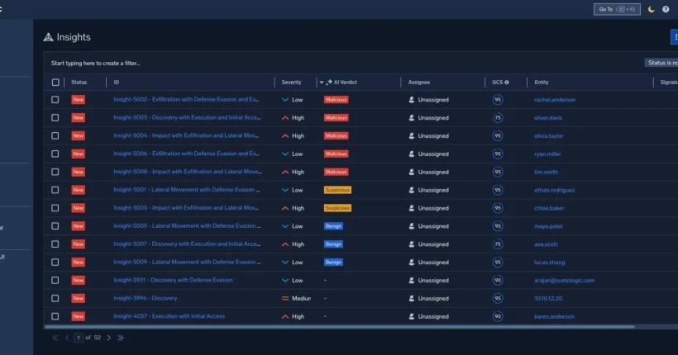Jump to last page of results

point(121,338)
